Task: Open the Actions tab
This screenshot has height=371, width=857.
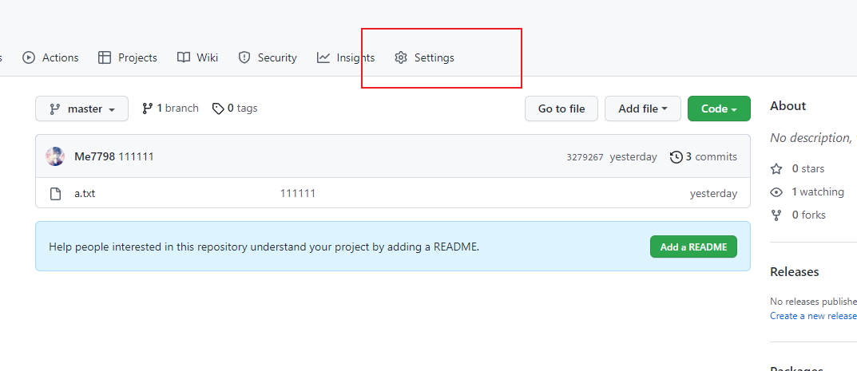Action: (x=50, y=57)
